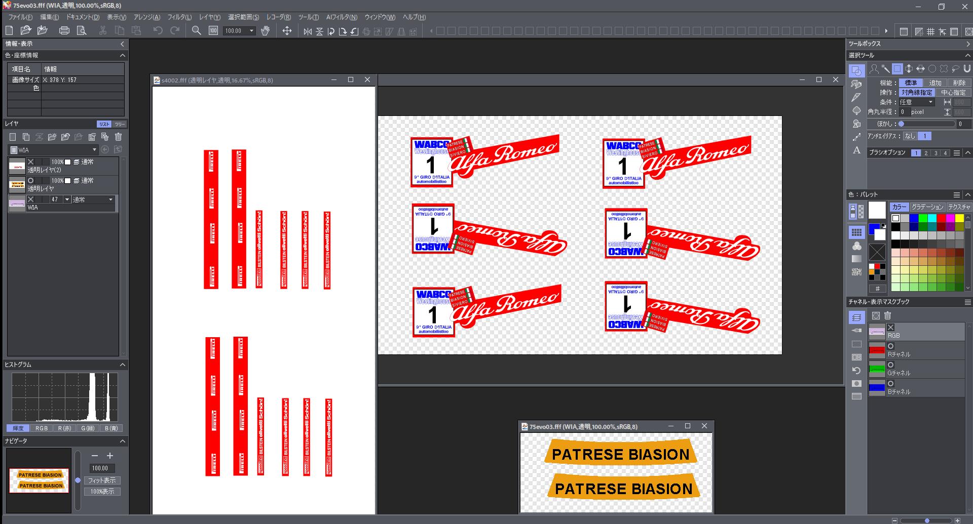Toggle visibility of 透明レイヤ layer
Image resolution: width=973 pixels, height=524 pixels.
pyautogui.click(x=31, y=181)
